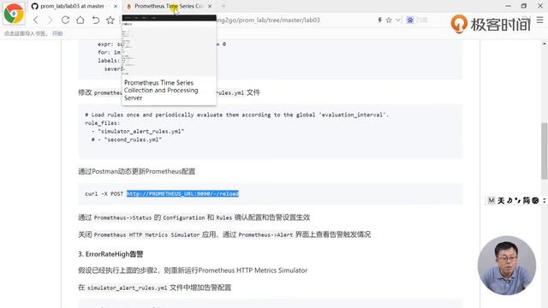Click the '# Load rules once' comment line
This screenshot has height=308, width=548.
(236, 115)
